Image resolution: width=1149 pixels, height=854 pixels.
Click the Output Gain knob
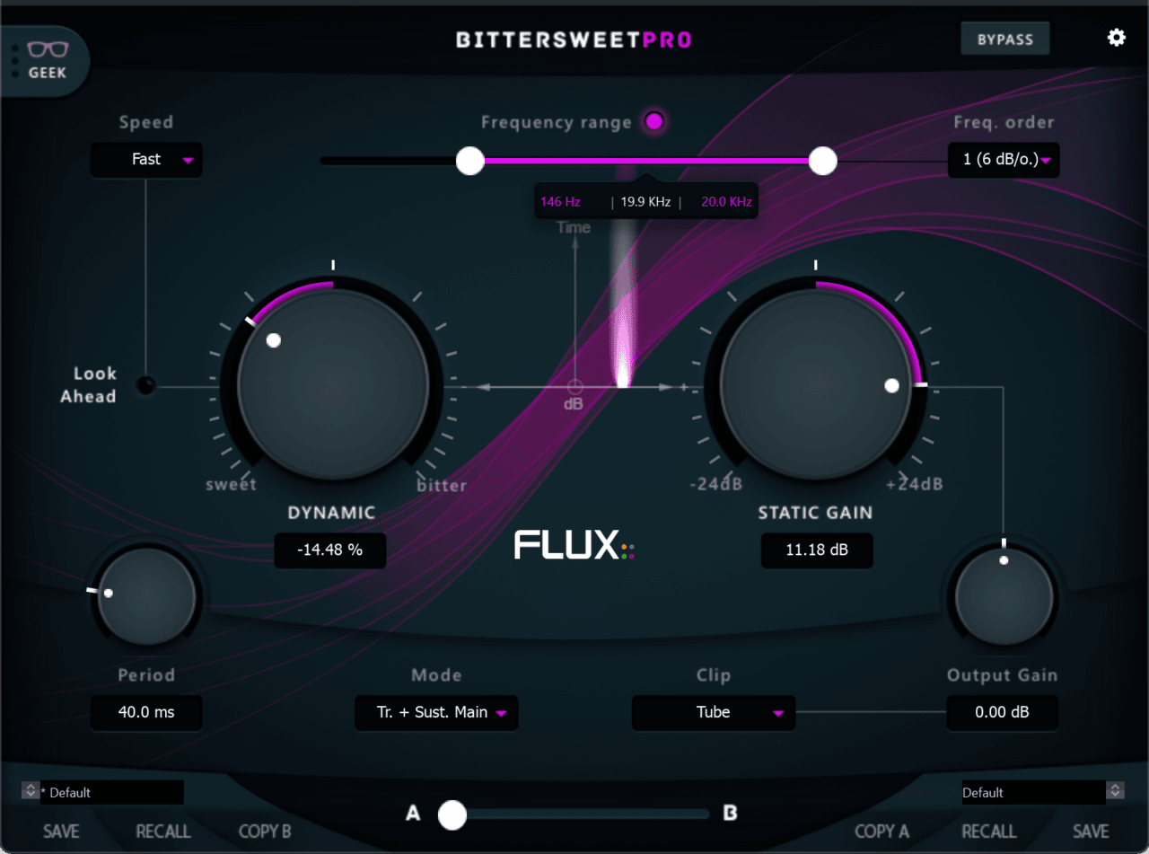1003,597
